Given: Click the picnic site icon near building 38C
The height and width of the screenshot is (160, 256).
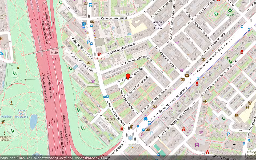Looking at the screenshot, I should [229, 59].
